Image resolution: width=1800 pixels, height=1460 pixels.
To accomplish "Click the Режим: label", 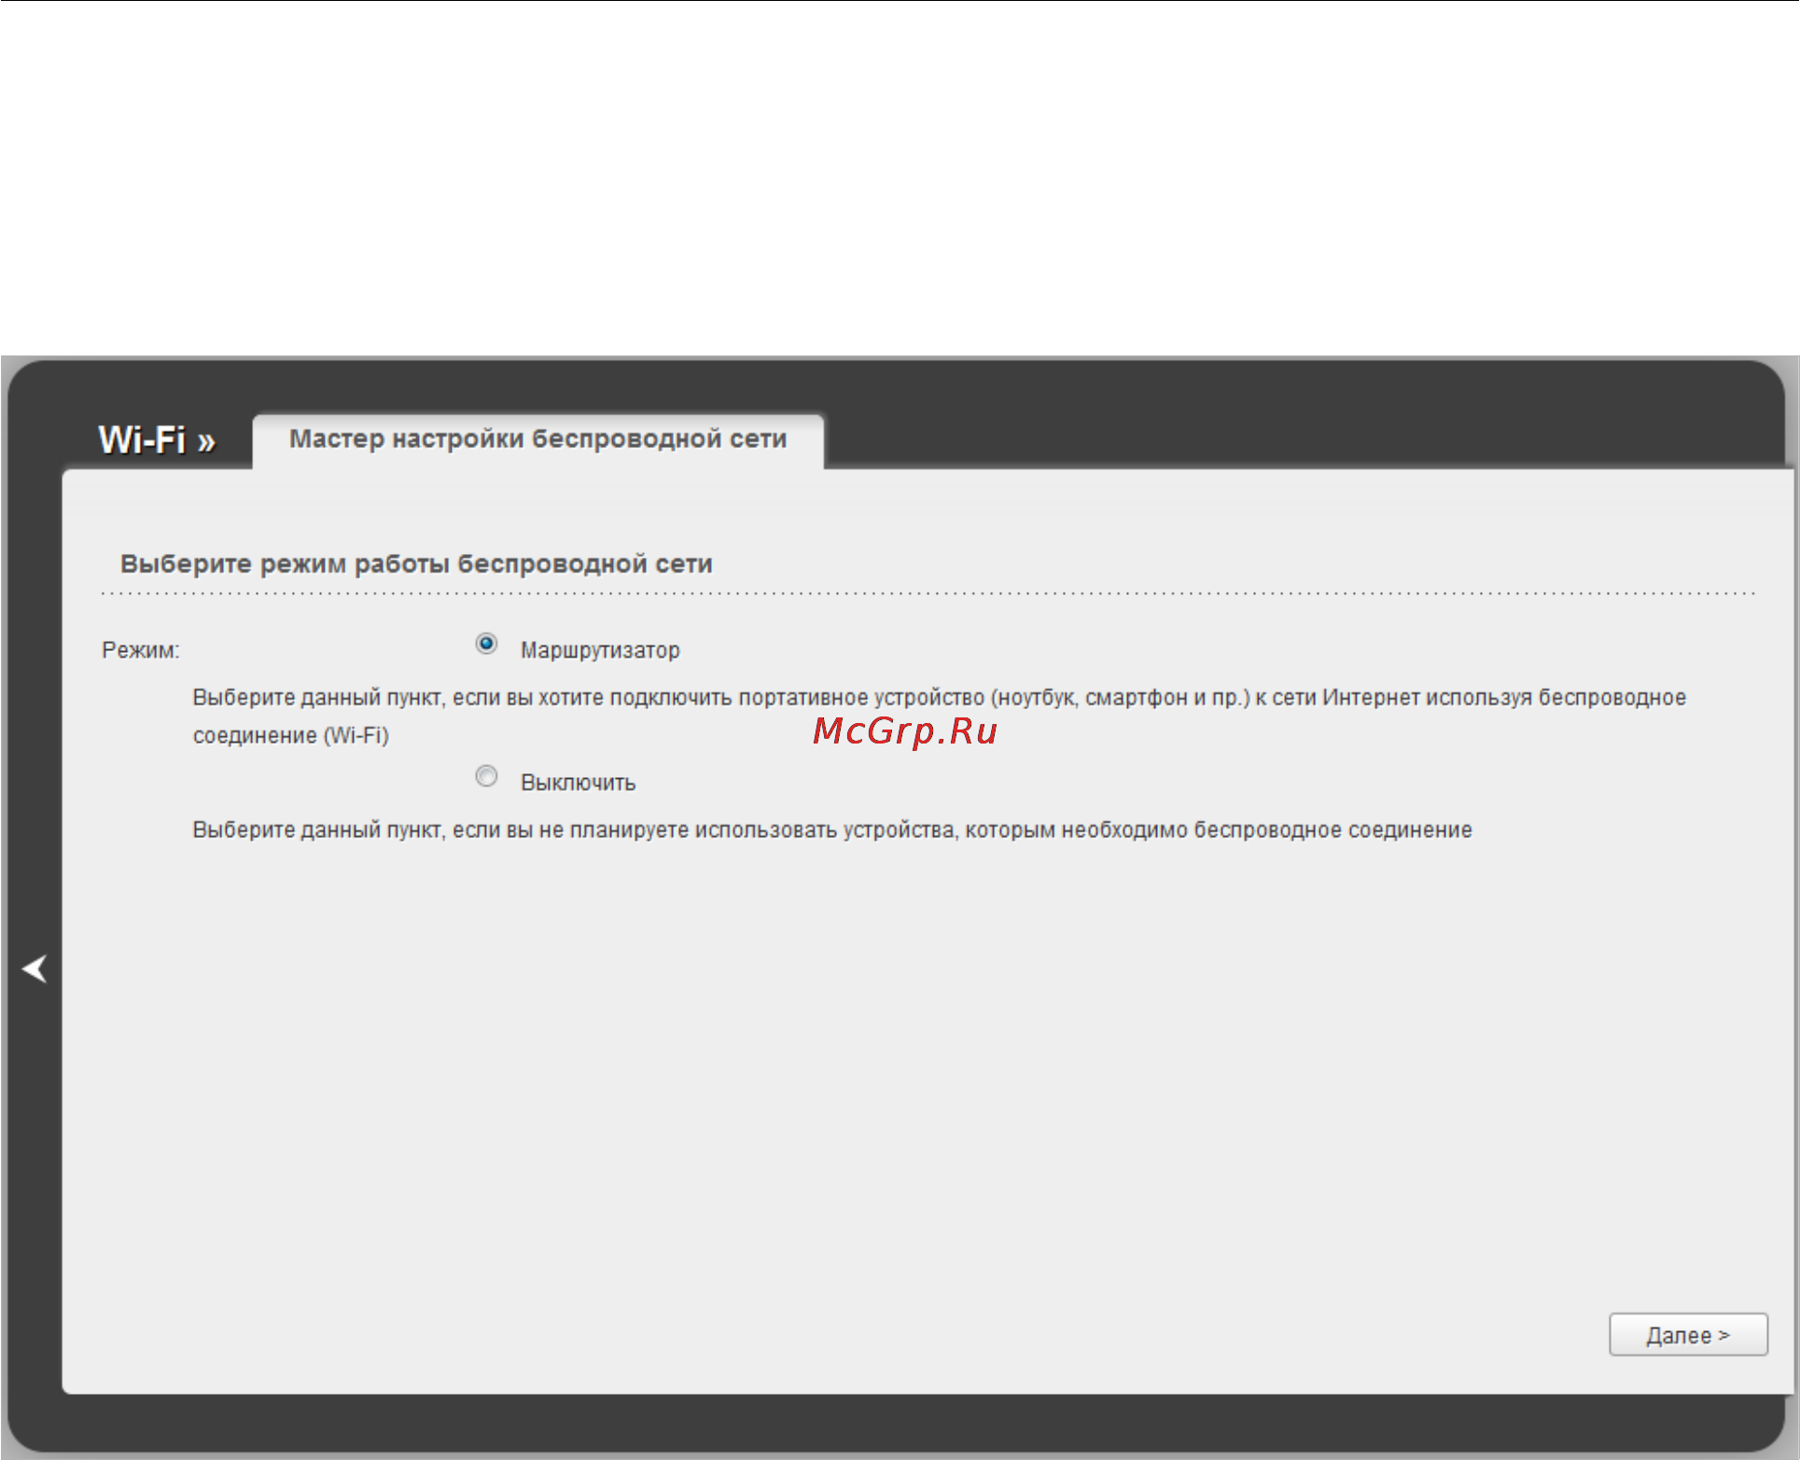I will (140, 650).
